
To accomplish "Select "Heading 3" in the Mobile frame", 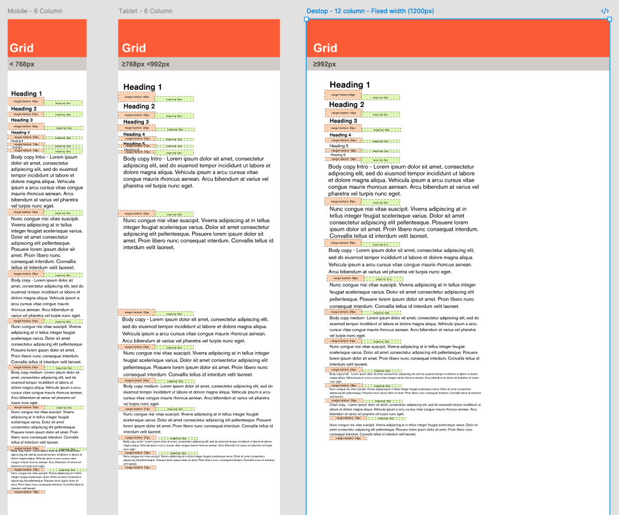I will [x=22, y=120].
